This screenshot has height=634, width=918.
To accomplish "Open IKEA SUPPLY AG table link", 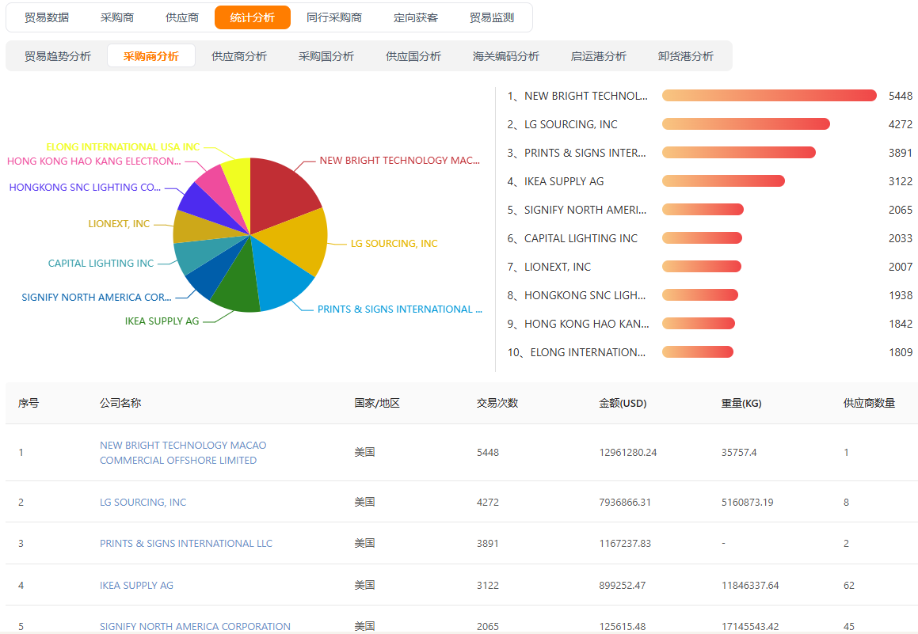I will [136, 585].
